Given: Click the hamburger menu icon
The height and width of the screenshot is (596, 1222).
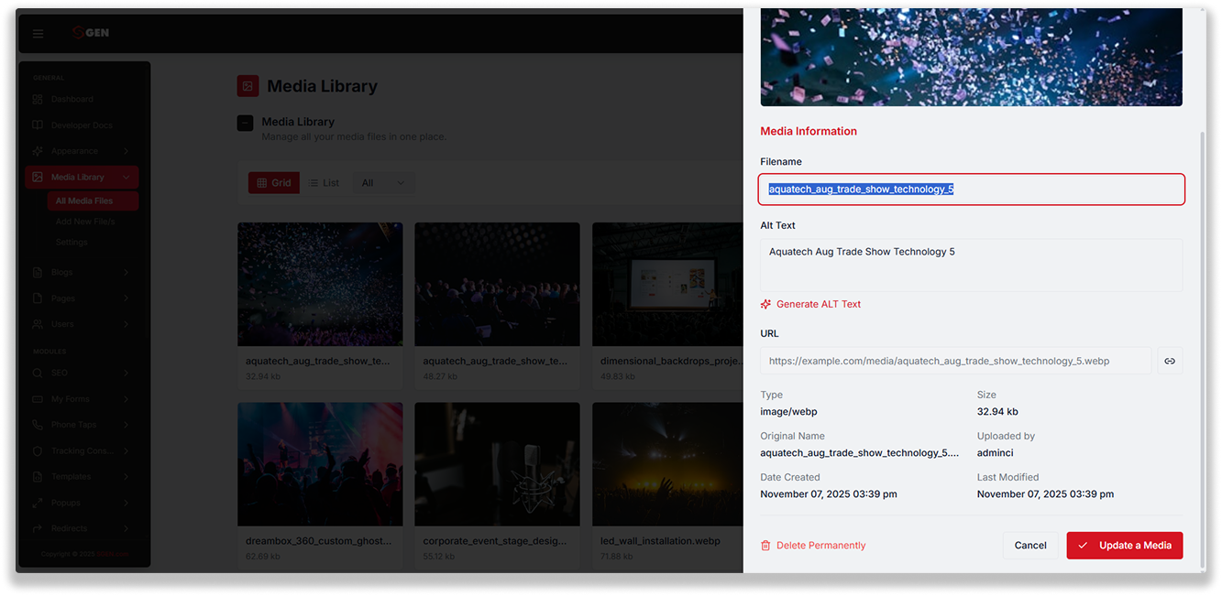Looking at the screenshot, I should pyautogui.click(x=38, y=33).
